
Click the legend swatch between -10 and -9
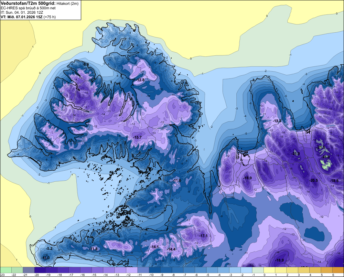click(x=155, y=270)
